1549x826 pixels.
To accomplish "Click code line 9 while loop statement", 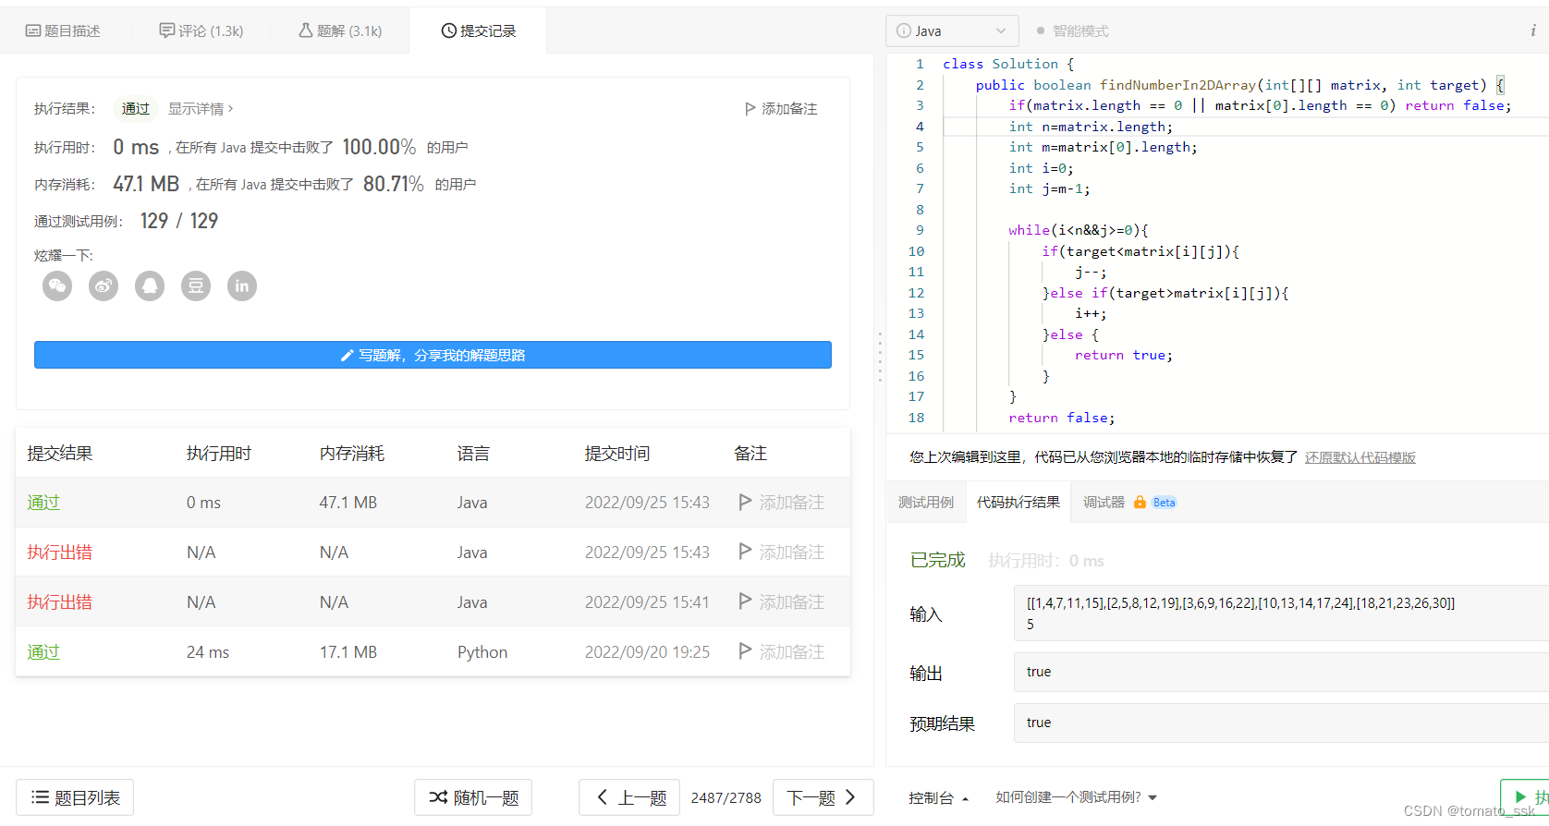I will (1078, 230).
